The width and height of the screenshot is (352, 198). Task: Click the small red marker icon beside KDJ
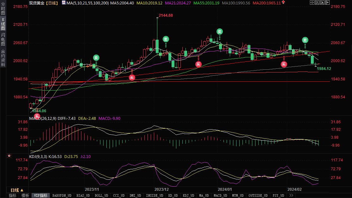(x=9, y=156)
